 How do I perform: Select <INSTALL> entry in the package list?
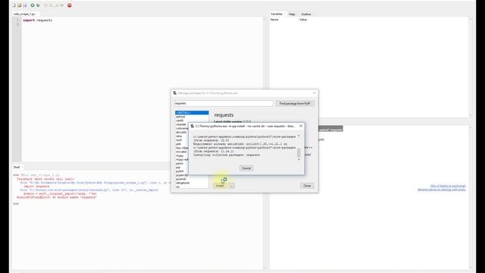192,113
